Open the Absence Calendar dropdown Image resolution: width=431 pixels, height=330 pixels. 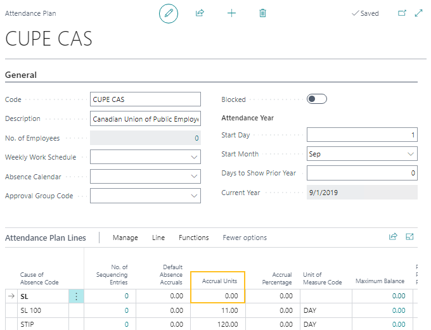tap(194, 177)
